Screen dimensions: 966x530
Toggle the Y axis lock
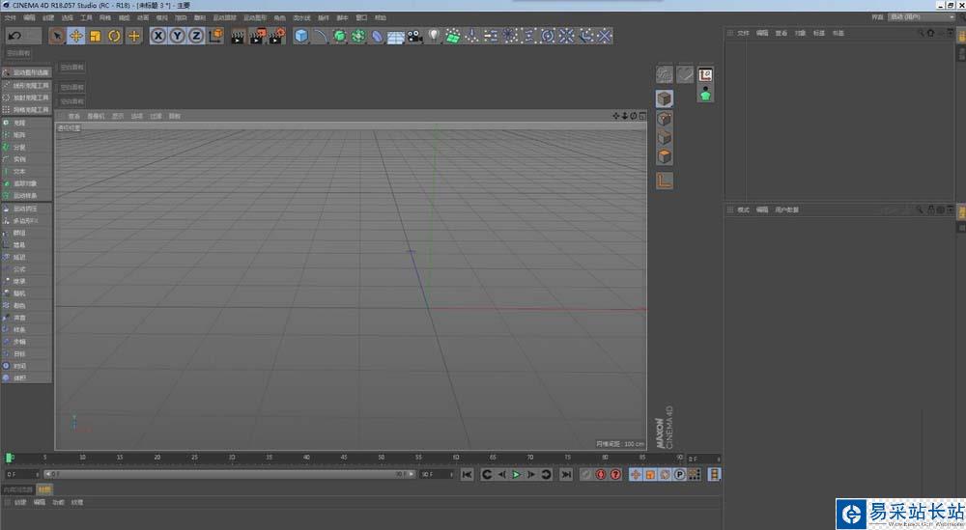tap(177, 36)
